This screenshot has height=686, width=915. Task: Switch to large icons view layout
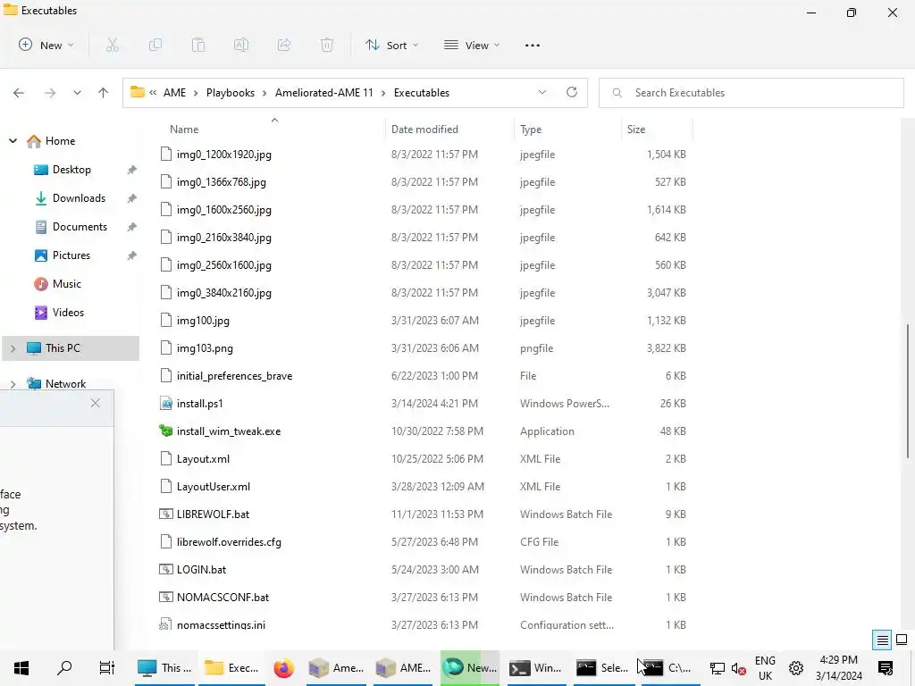click(x=902, y=640)
